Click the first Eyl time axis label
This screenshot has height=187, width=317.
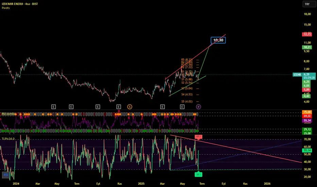coord(98,184)
